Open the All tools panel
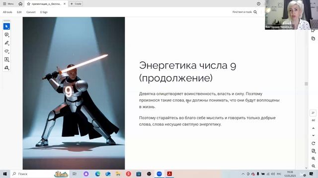The image size is (318, 178). [x=7, y=12]
